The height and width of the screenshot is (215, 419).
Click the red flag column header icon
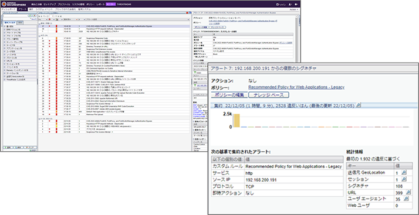click(49, 19)
